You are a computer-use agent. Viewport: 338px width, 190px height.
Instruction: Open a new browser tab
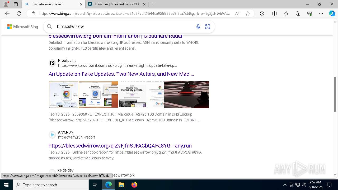tap(153, 4)
